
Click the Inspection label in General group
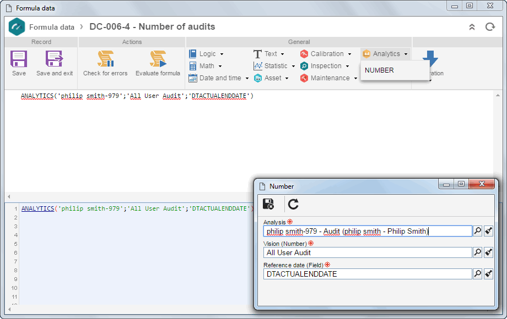326,66
